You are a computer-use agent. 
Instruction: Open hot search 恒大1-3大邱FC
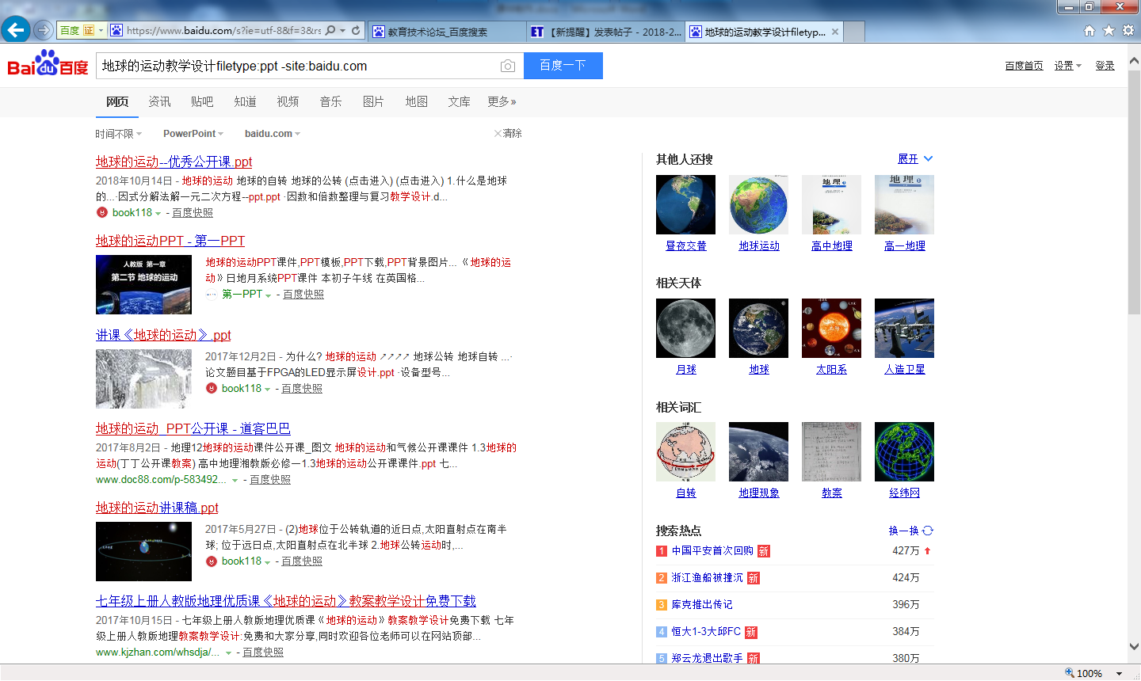click(x=706, y=631)
